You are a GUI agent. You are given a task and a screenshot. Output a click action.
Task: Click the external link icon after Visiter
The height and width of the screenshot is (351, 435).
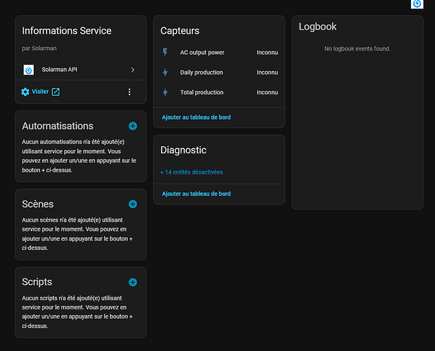(56, 91)
